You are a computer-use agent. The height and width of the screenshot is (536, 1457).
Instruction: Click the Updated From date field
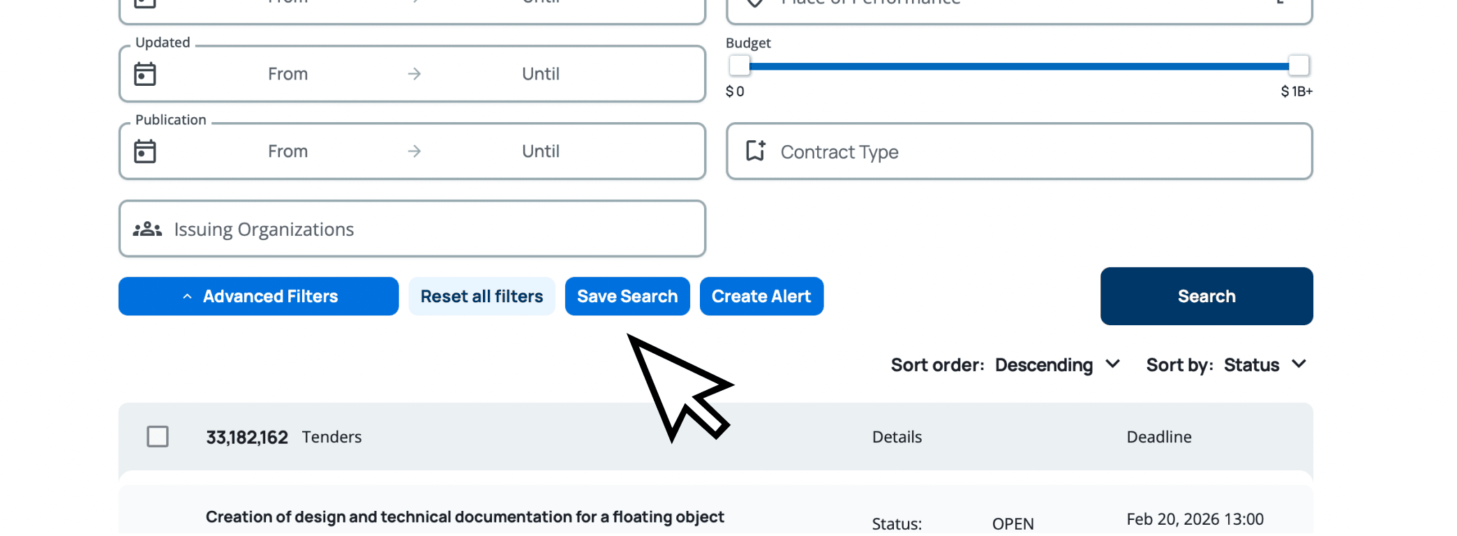pyautogui.click(x=287, y=74)
